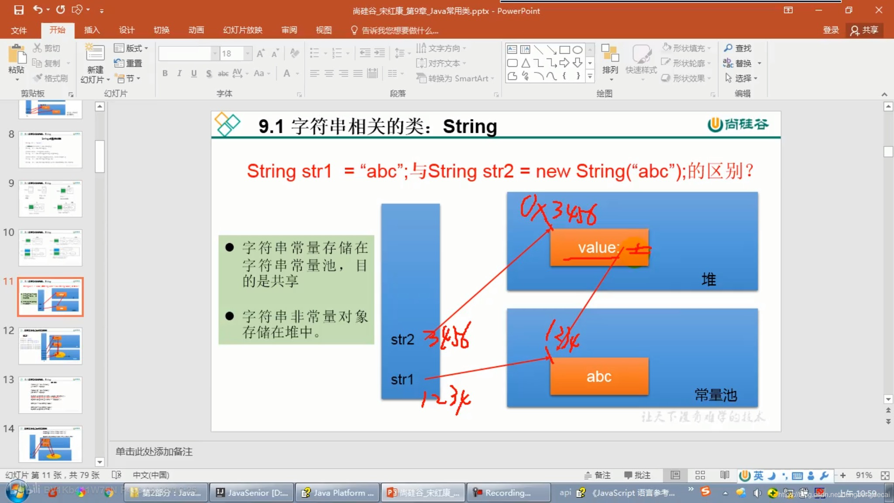Click the Share (共享) button

pyautogui.click(x=864, y=30)
